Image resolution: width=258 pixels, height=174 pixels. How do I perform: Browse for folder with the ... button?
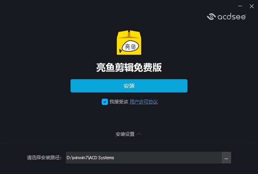tap(226, 158)
